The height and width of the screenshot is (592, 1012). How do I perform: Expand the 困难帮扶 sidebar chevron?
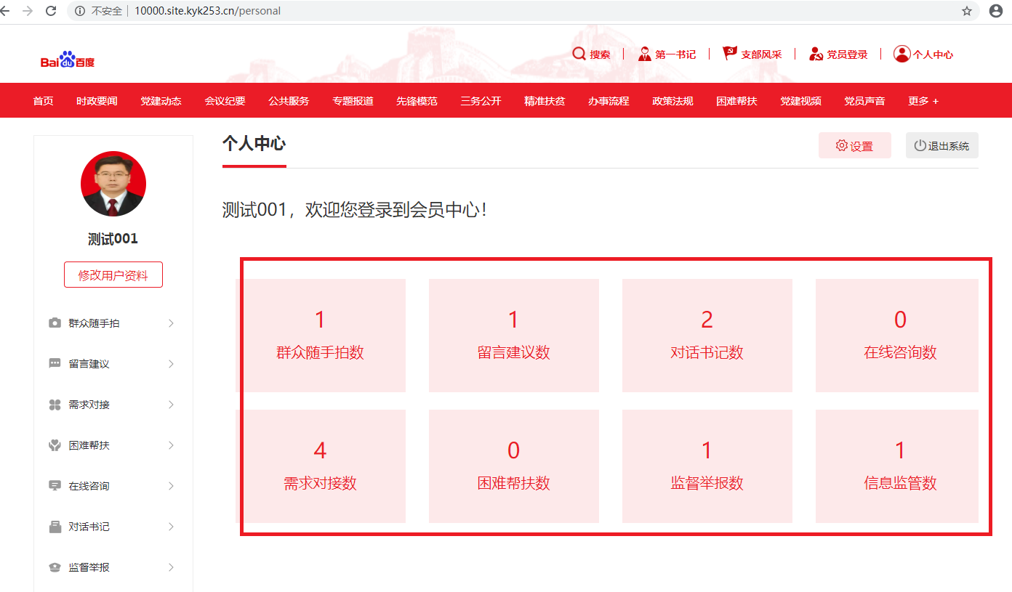(x=171, y=445)
